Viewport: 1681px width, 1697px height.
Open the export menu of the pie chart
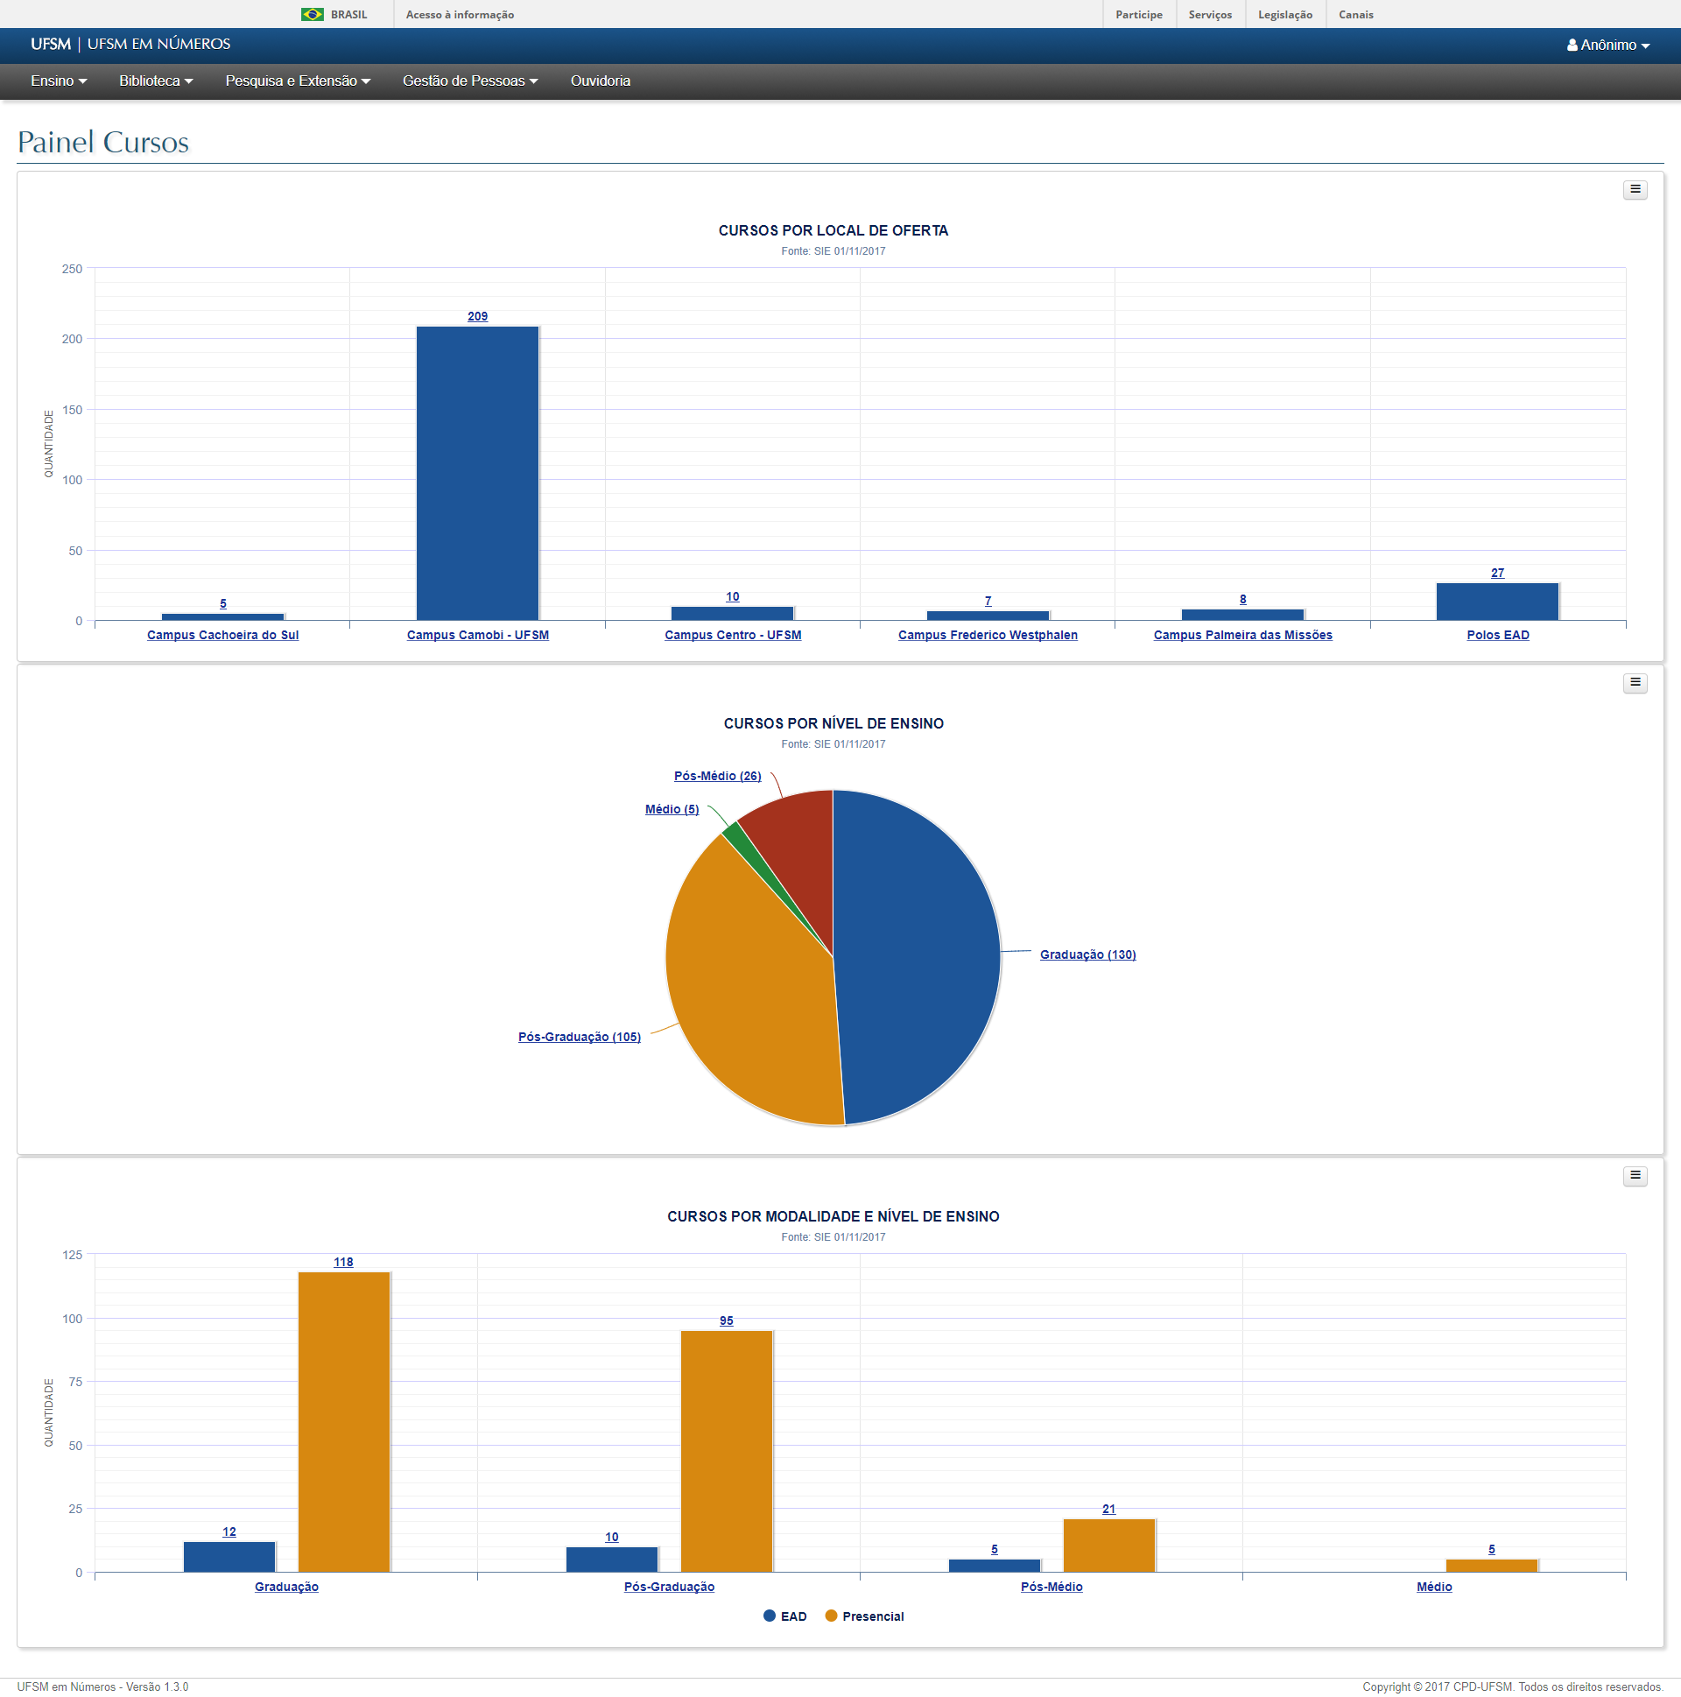click(1635, 681)
